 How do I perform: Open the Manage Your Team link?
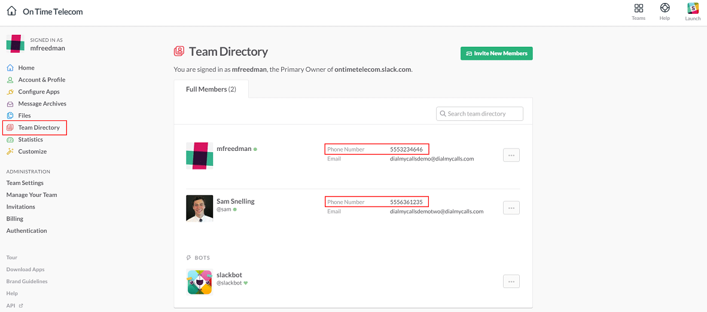click(32, 195)
